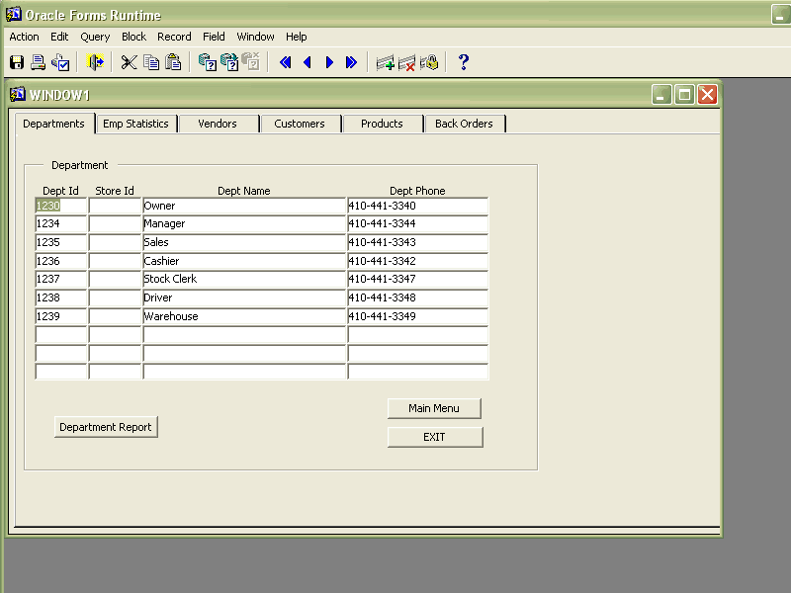This screenshot has height=593, width=791.
Task: Click the Save icon in the toolbar
Action: [17, 62]
